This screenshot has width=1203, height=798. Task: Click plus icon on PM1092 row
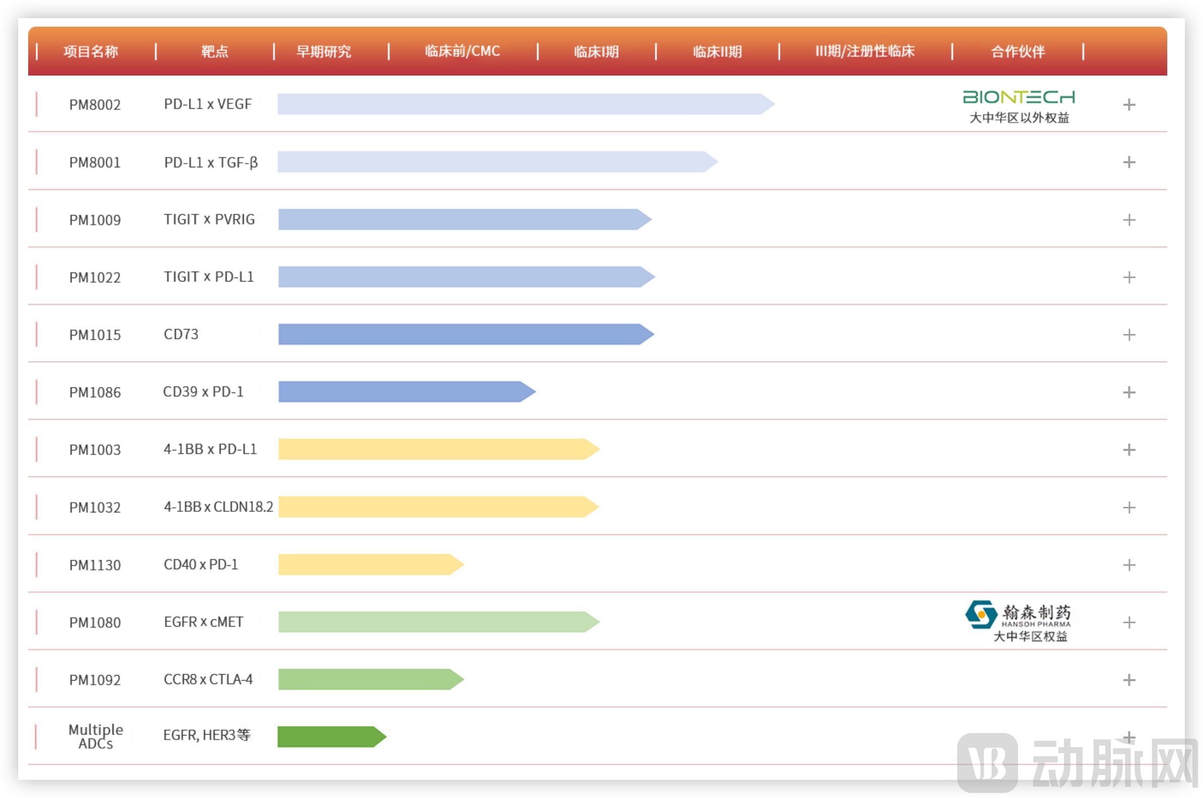tap(1129, 680)
